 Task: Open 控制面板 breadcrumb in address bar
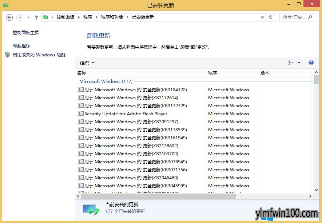click(65, 17)
